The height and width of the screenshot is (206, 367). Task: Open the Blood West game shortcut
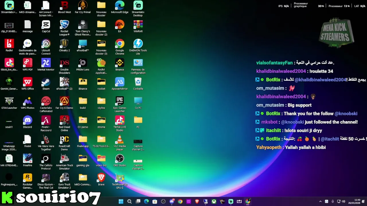coord(64,7)
